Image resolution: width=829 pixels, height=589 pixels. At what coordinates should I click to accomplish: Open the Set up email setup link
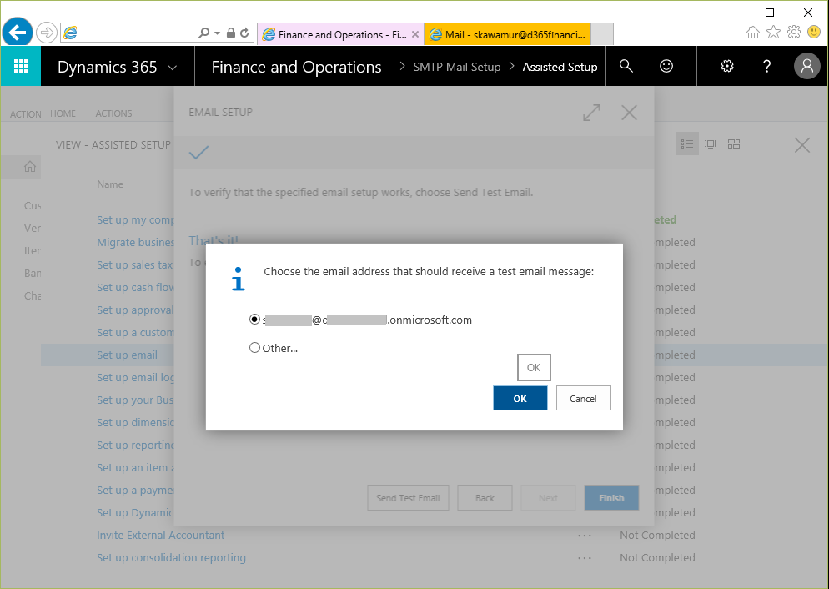tap(127, 355)
